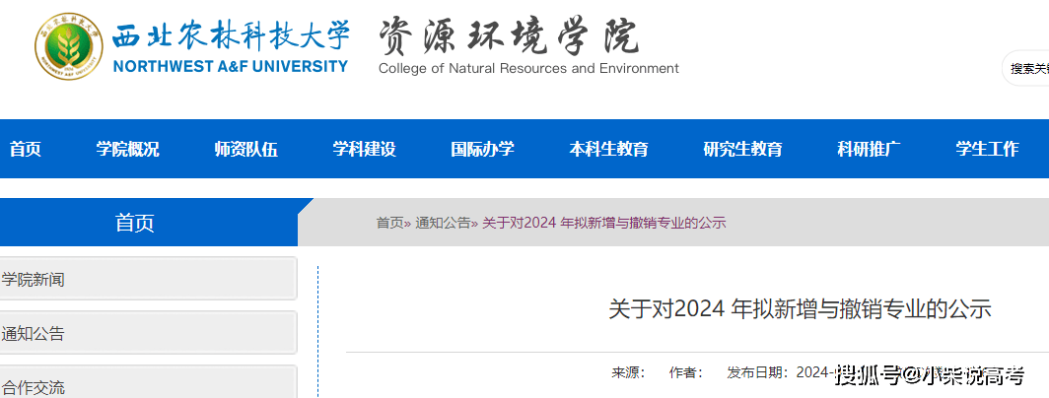Select the 本科生教育 menu item

coord(608,150)
